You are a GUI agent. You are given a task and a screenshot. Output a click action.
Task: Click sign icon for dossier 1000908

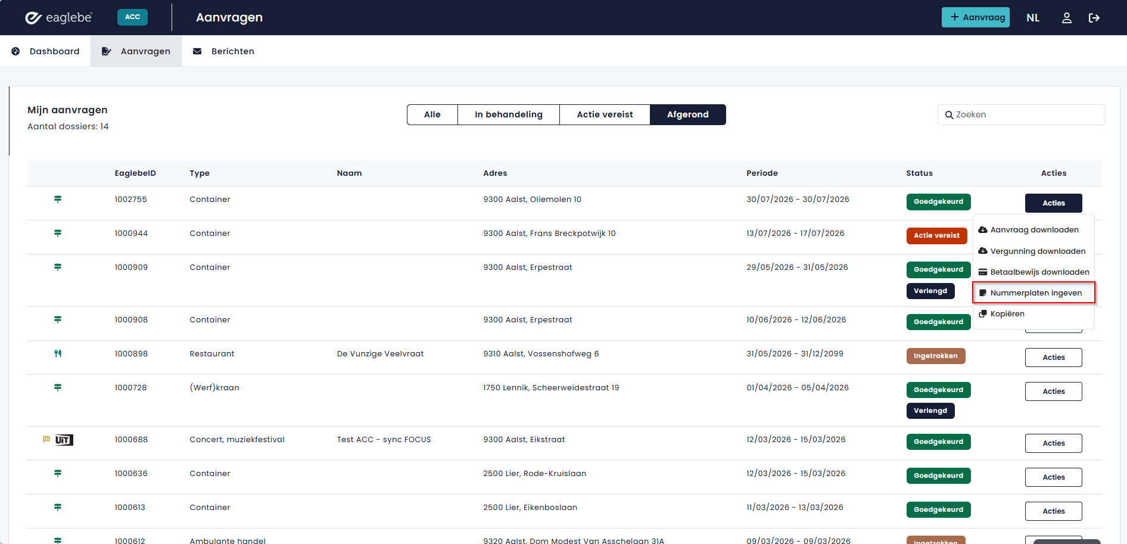58,319
